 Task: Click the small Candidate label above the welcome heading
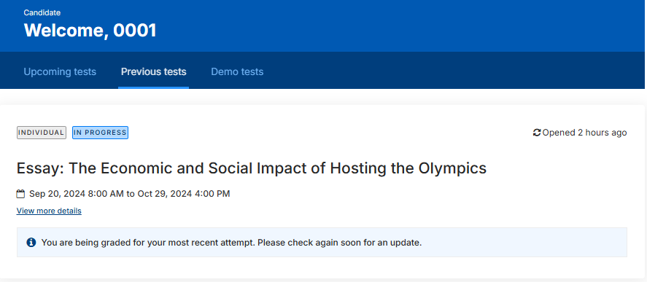coord(42,13)
